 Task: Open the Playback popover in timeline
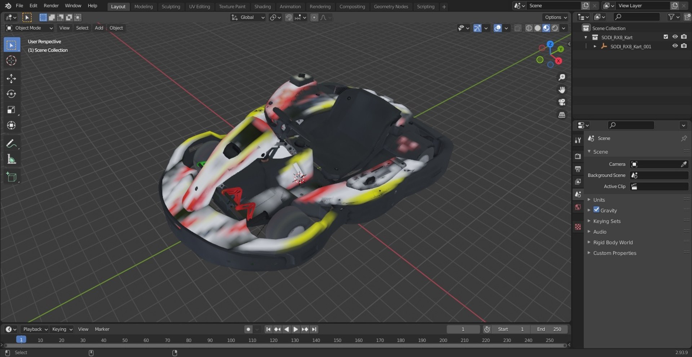(x=35, y=329)
